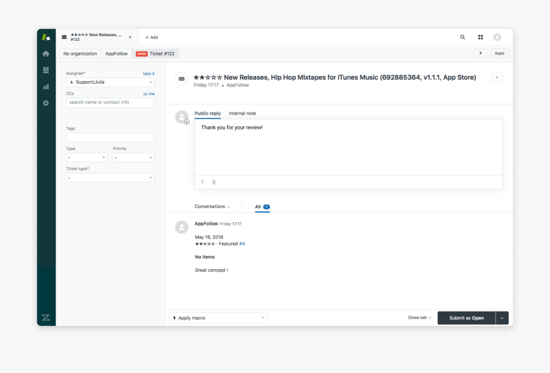Go to next ticket with arrow button
Image resolution: width=550 pixels, height=373 pixels.
[480, 53]
